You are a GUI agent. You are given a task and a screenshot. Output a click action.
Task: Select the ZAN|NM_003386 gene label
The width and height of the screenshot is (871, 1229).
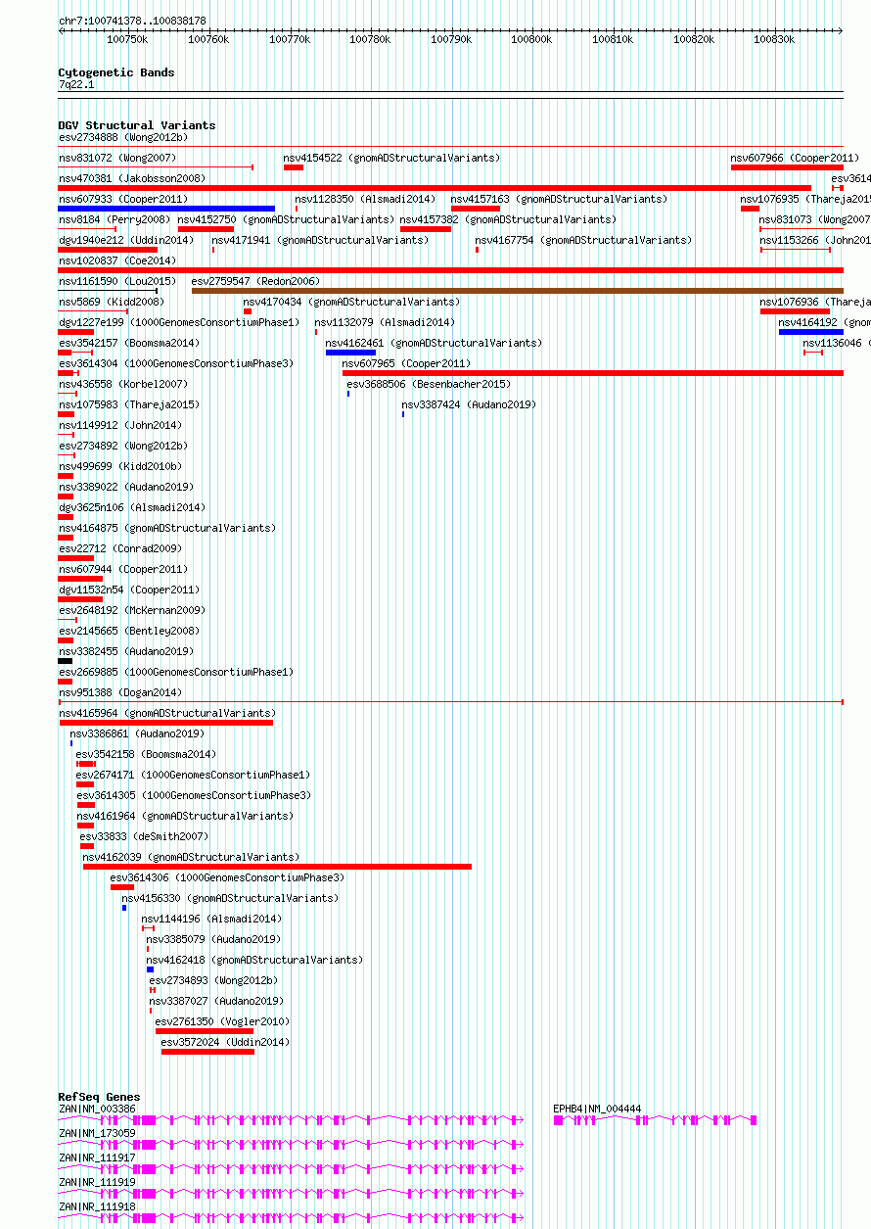(x=98, y=1110)
